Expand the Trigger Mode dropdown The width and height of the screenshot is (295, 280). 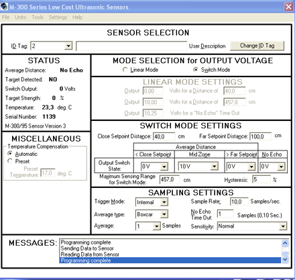click(x=164, y=202)
